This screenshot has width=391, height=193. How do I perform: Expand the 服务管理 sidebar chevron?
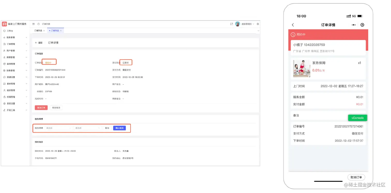pos(26,37)
